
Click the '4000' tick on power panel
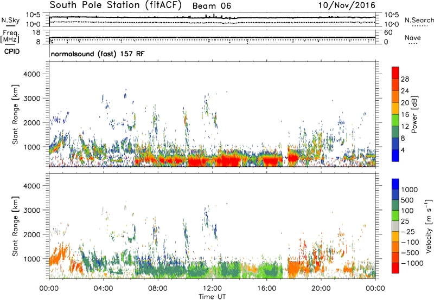point(31,74)
